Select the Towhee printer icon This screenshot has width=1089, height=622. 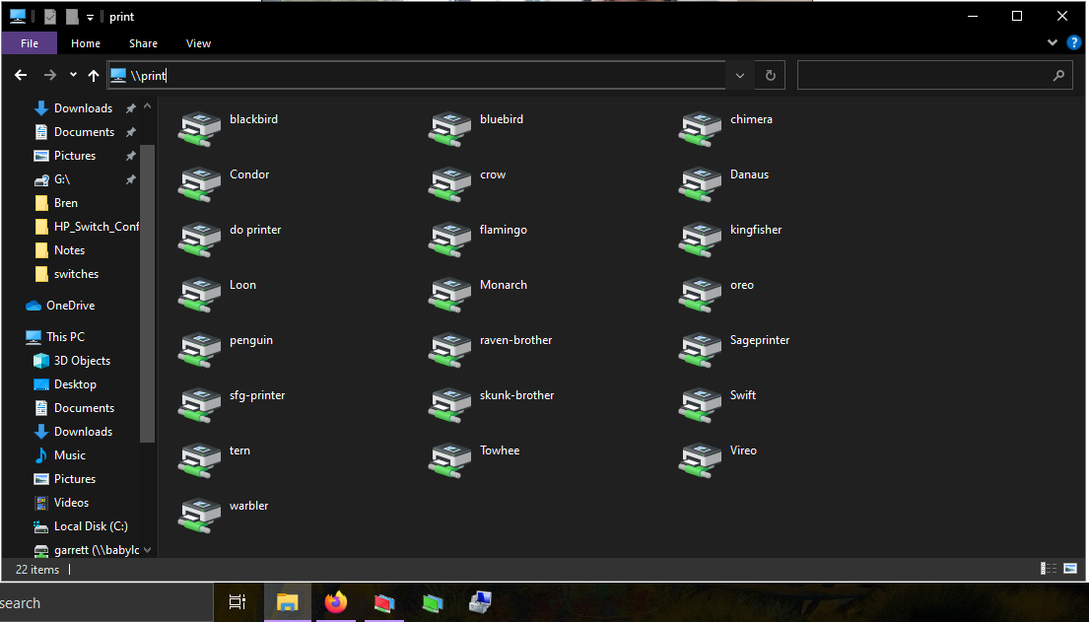[x=450, y=460]
